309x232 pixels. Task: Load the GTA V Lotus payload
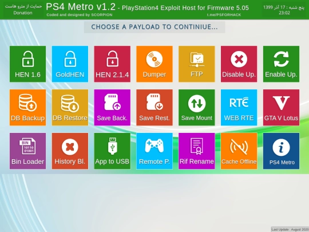click(281, 107)
